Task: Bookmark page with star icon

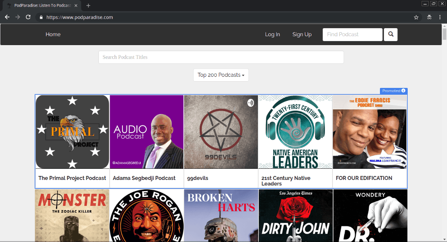Action: [x=416, y=17]
